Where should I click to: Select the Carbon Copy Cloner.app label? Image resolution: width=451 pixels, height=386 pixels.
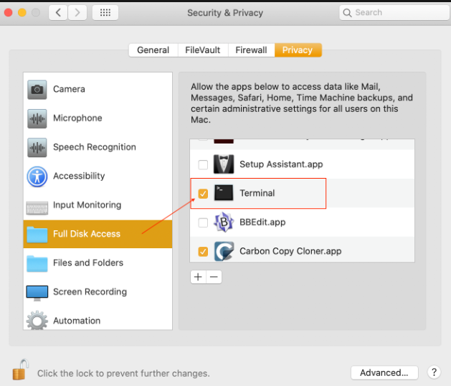click(290, 251)
